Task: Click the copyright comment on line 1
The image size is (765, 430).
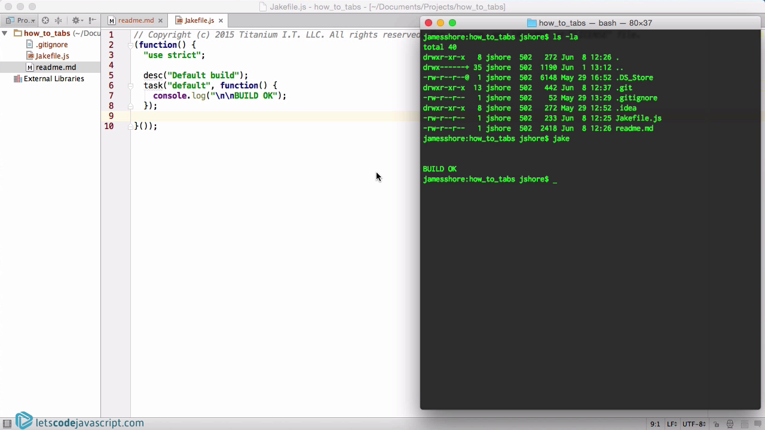Action: coord(277,35)
